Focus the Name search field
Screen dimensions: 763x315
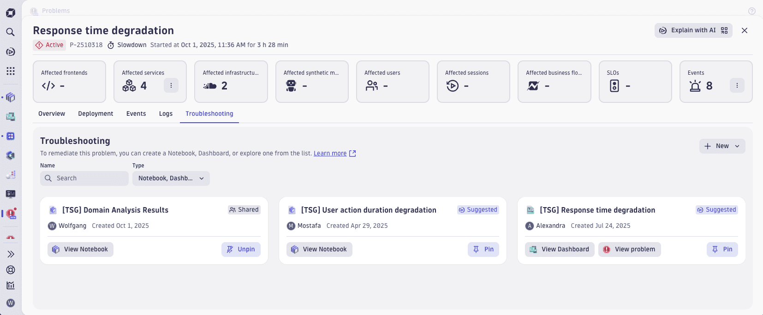point(84,178)
